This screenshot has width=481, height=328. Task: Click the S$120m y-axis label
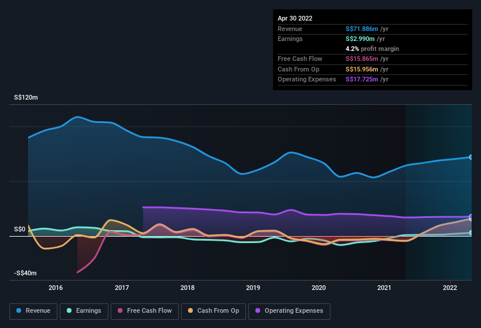[x=26, y=98]
